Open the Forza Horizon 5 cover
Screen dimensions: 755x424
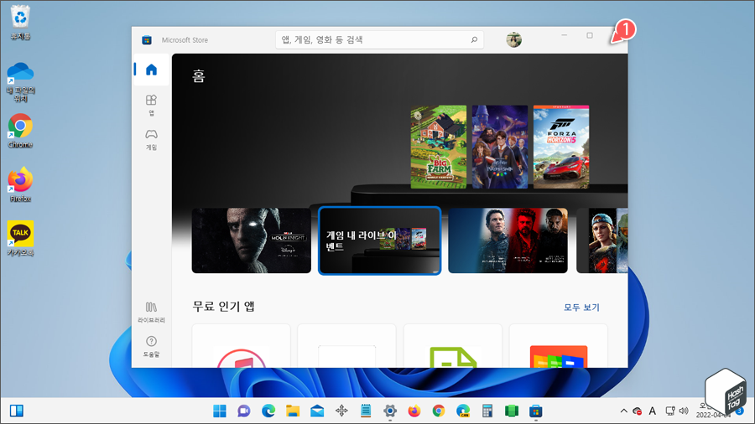pos(561,147)
